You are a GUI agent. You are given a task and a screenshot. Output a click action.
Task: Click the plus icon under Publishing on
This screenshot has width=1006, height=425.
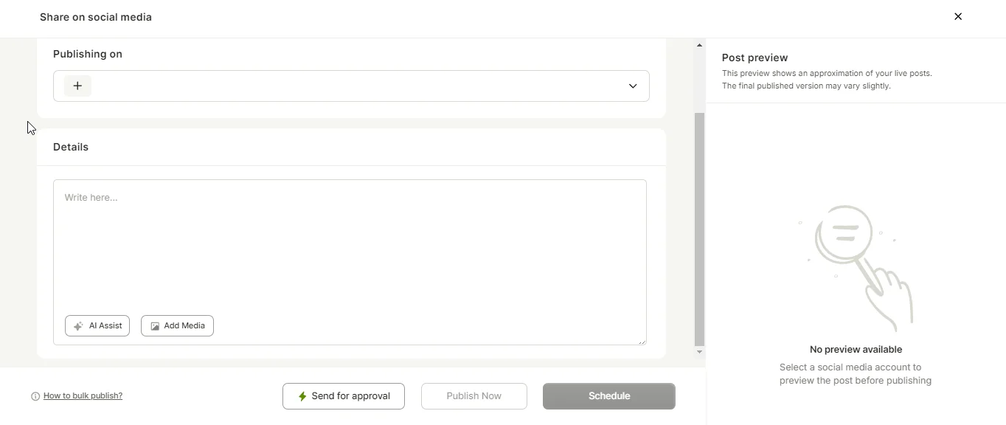click(x=77, y=86)
